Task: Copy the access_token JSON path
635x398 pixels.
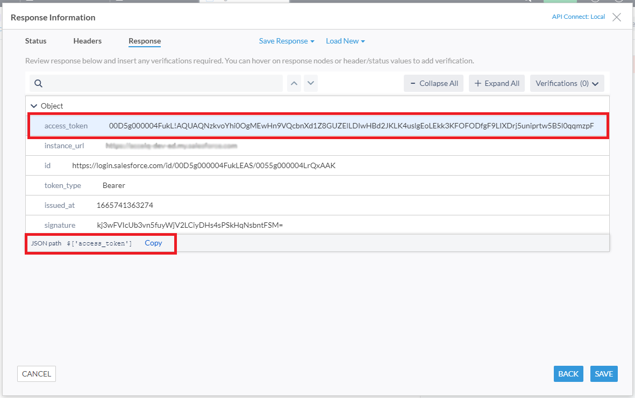Action: (x=153, y=243)
